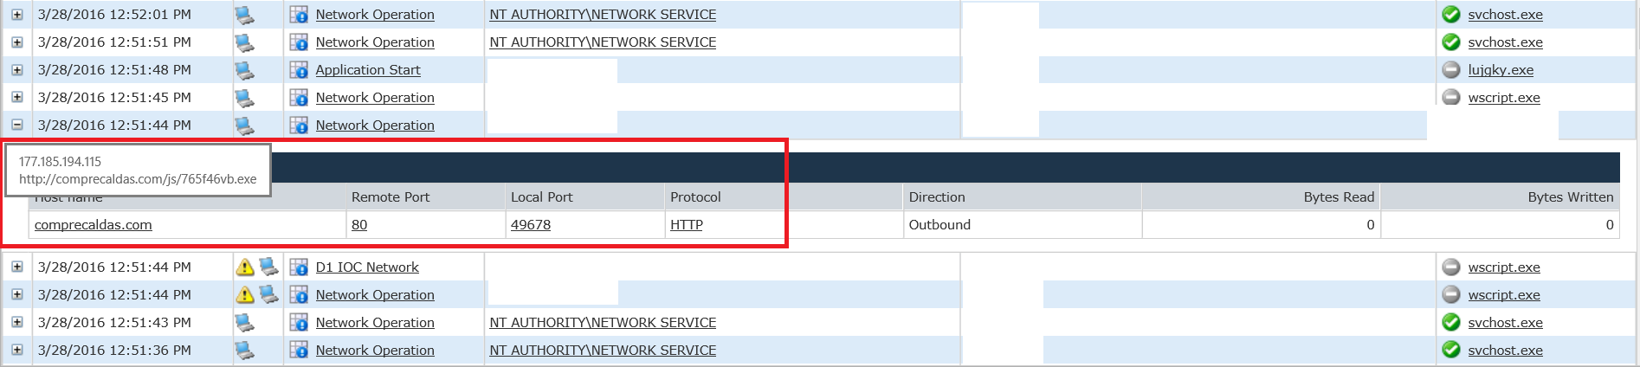Image resolution: width=1640 pixels, height=367 pixels.
Task: Click the NT AUTHORITY\NETWORK SERVICE link at 12:51:43 PM
Action: [603, 323]
